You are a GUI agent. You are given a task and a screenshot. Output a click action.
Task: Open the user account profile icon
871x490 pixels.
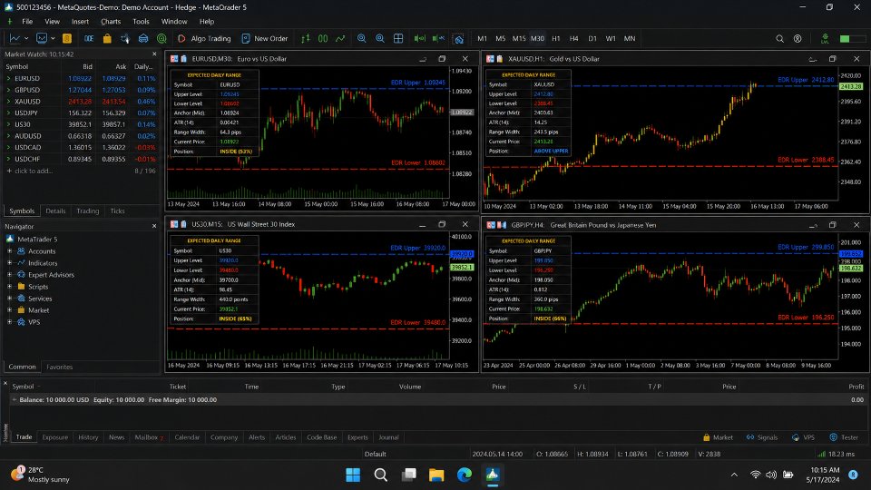(x=798, y=38)
